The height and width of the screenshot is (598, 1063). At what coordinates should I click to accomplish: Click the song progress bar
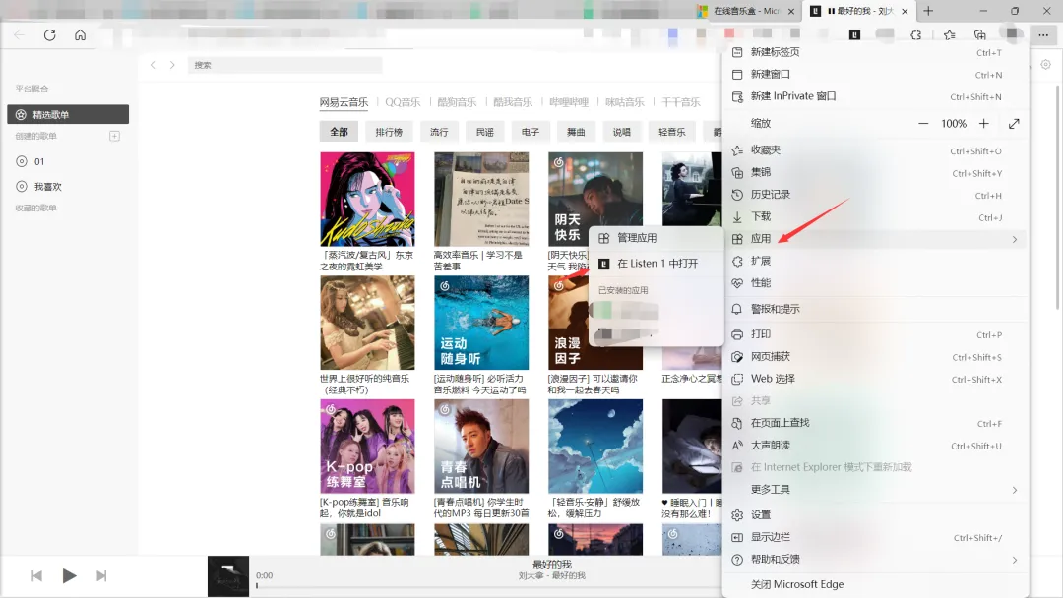488,586
